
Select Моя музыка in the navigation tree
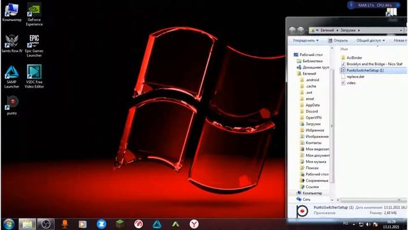[x=313, y=162]
